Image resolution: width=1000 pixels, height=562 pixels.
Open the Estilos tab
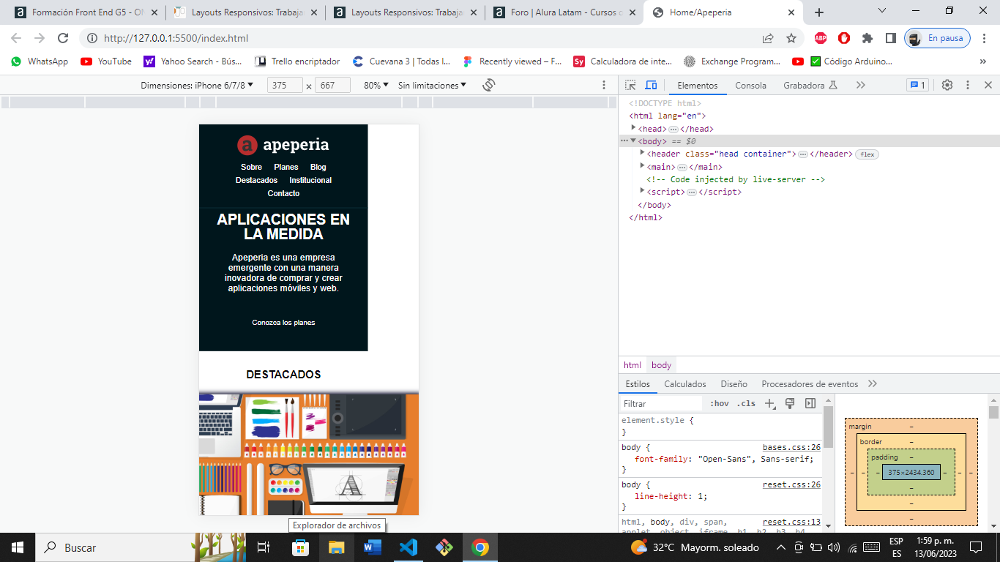638,384
